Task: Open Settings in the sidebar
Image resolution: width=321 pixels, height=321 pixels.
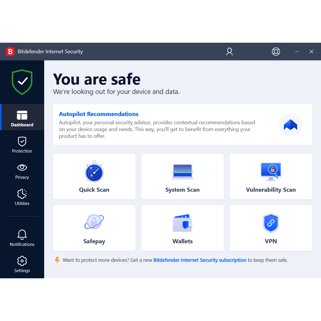Action: tap(22, 264)
